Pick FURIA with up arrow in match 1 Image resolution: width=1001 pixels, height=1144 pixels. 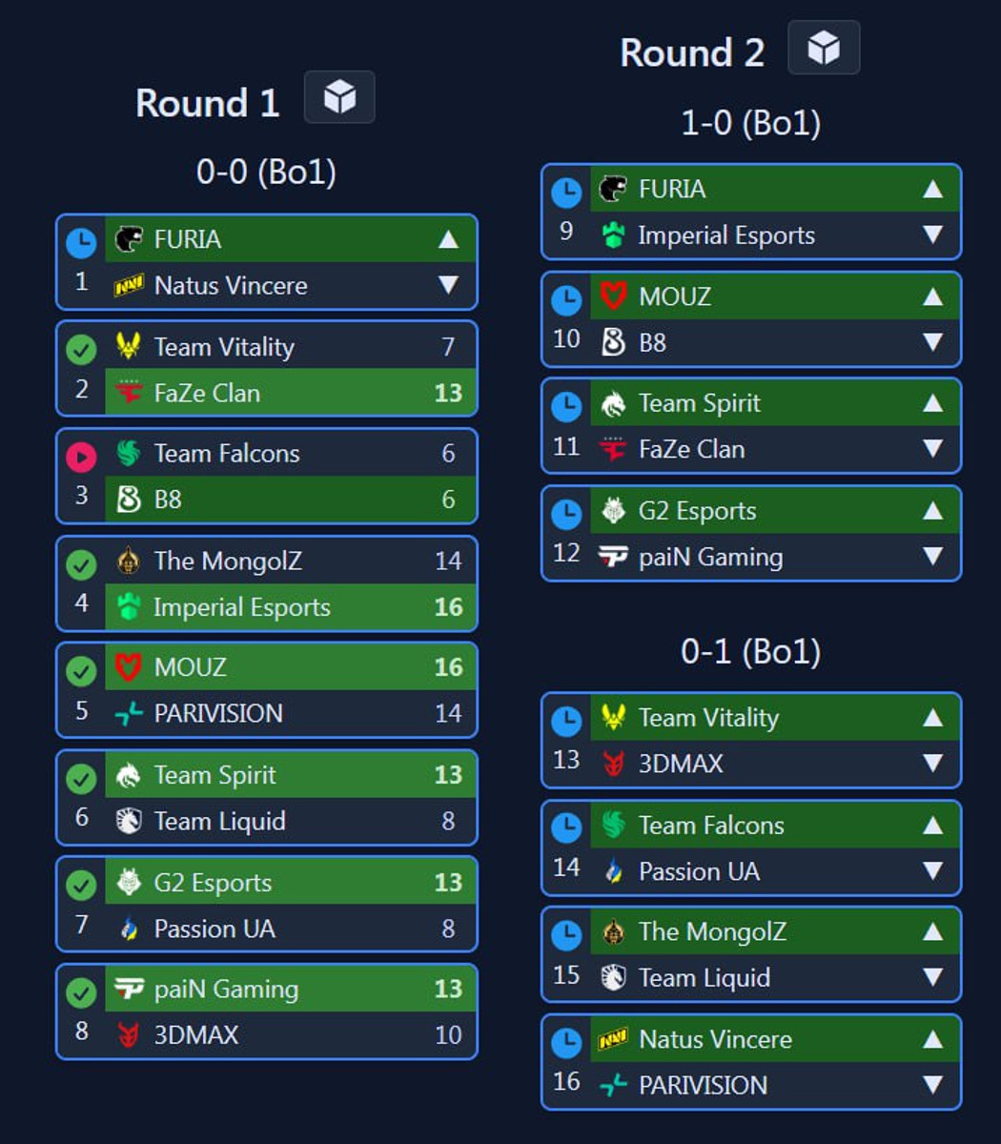(x=448, y=239)
